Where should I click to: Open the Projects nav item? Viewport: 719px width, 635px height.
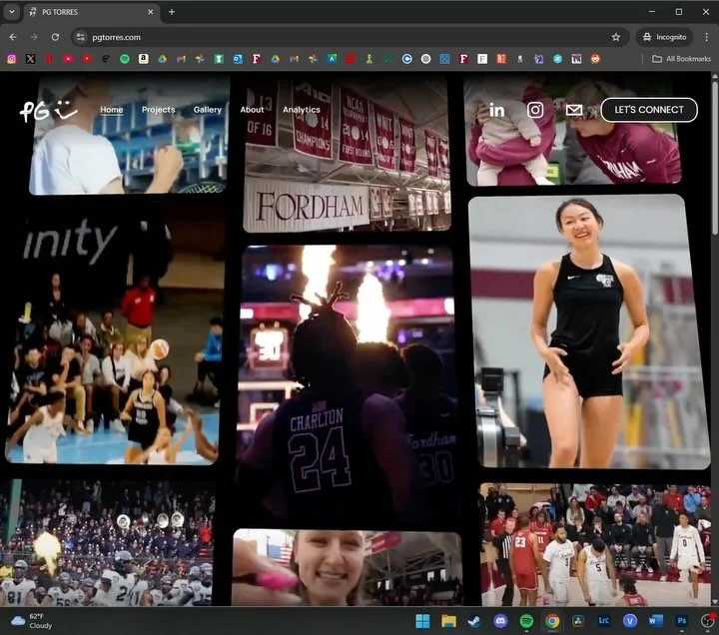pyautogui.click(x=158, y=110)
